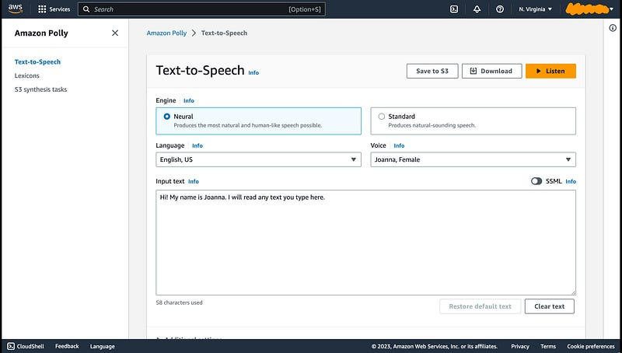This screenshot has height=353, width=622.
Task: Open the notifications bell
Action: [x=477, y=9]
